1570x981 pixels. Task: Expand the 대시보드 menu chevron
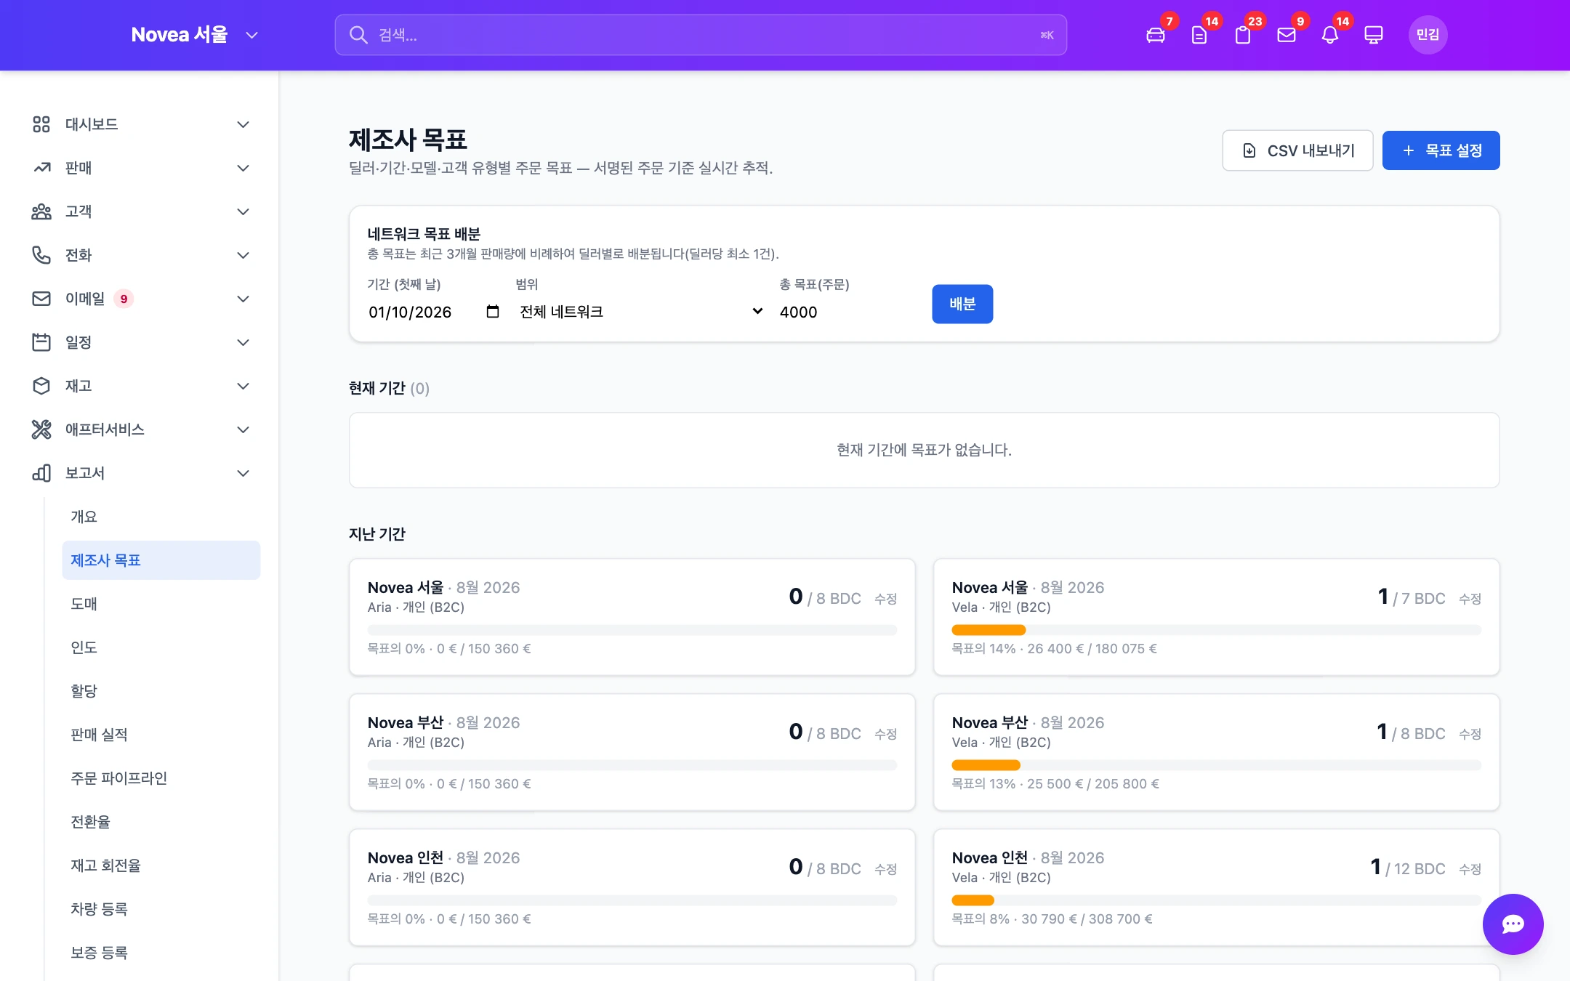[243, 124]
